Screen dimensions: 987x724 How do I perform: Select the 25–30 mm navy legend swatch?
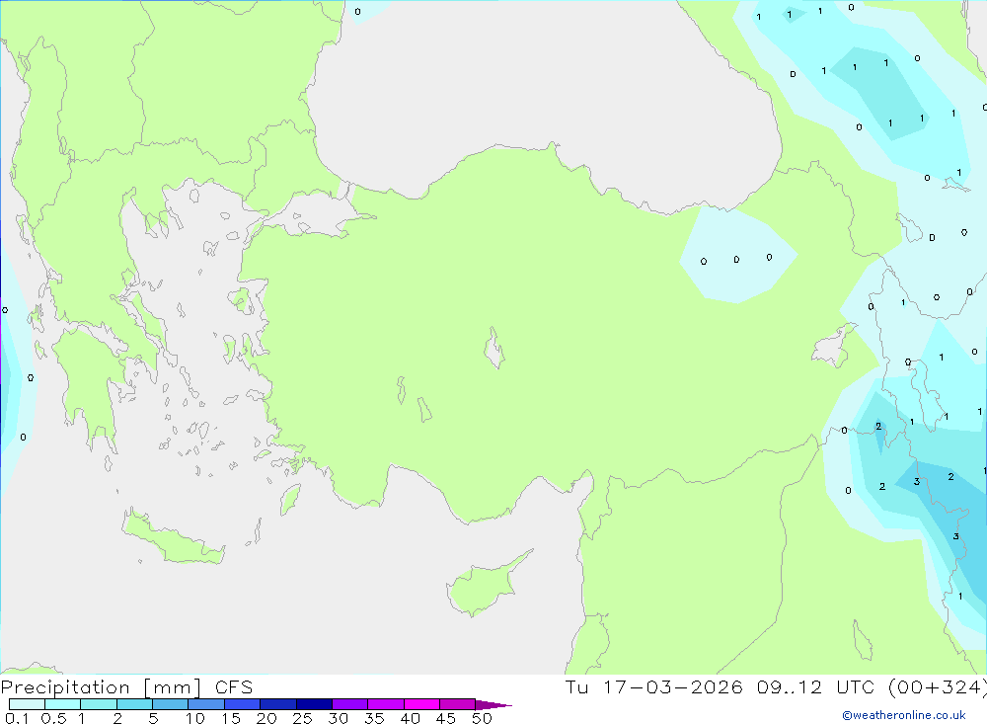[314, 704]
